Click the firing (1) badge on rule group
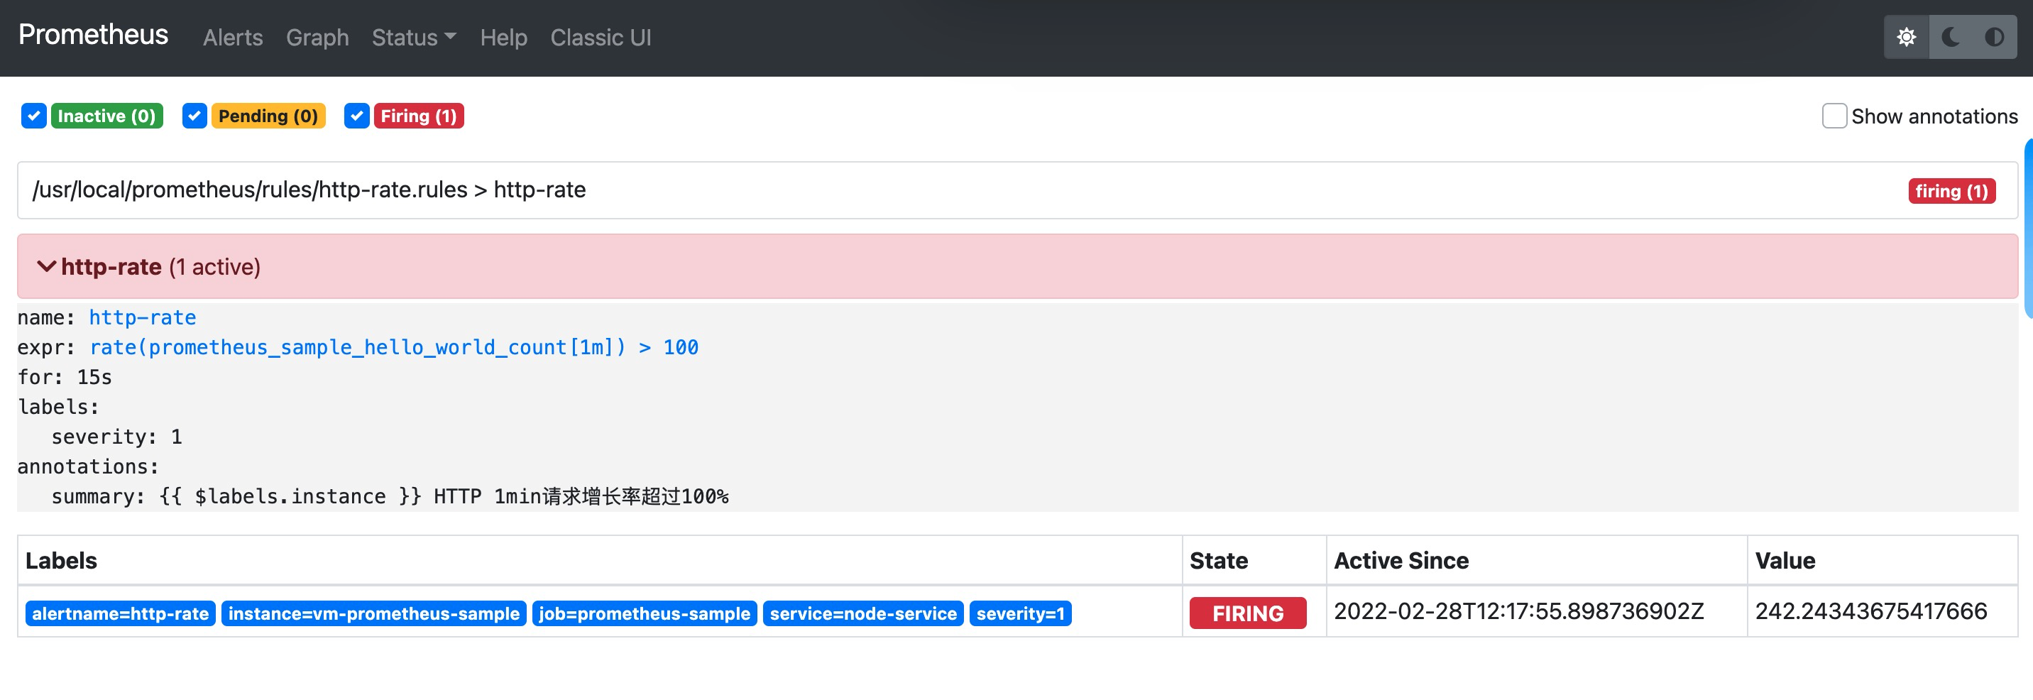2033x700 pixels. click(1951, 191)
